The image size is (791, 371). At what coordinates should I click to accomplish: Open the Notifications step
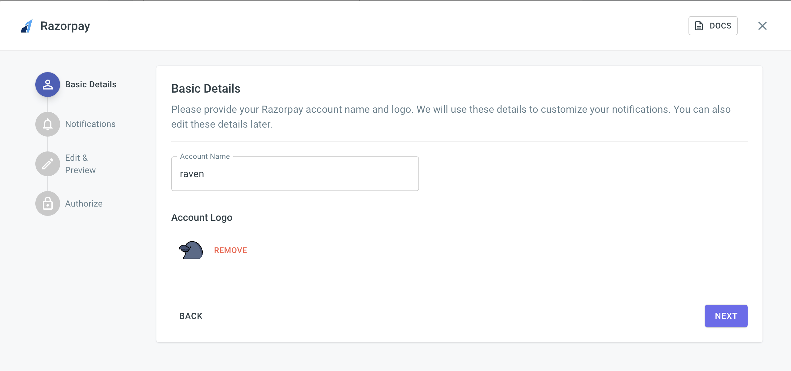point(90,124)
